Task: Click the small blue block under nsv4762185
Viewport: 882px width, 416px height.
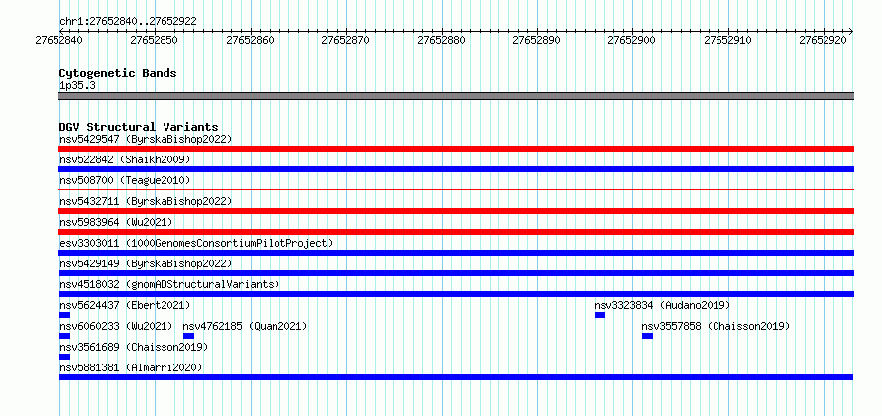Action: click(188, 336)
